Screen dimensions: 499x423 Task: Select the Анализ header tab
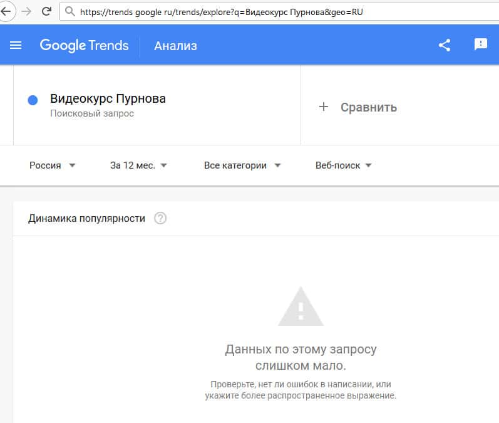coord(175,46)
